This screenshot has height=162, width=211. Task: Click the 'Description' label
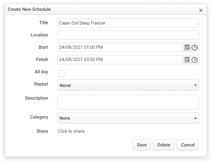pyautogui.click(x=37, y=98)
